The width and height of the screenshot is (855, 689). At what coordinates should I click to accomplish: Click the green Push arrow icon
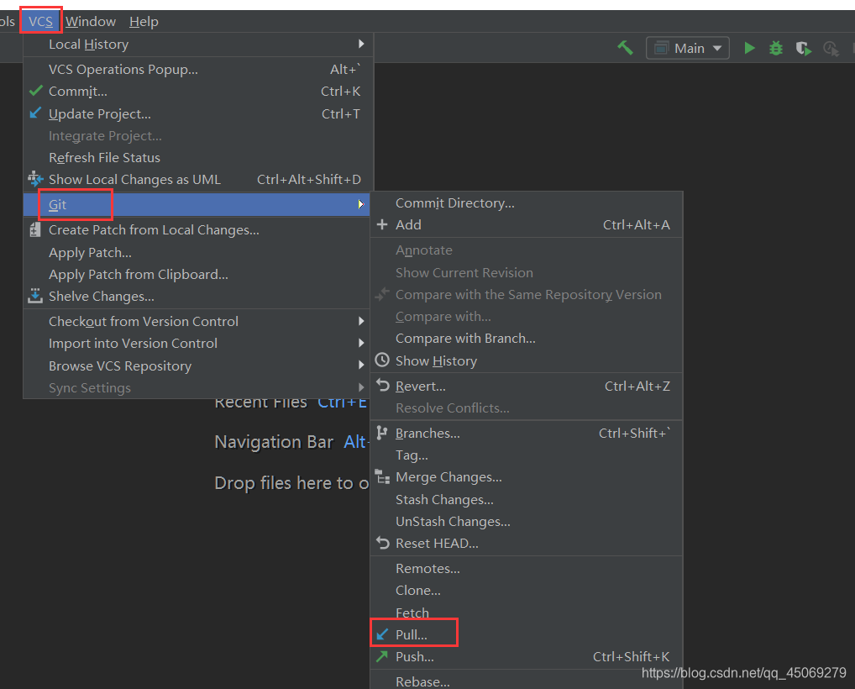[x=382, y=655]
